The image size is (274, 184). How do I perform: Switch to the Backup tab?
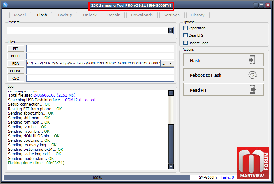point(65,15)
